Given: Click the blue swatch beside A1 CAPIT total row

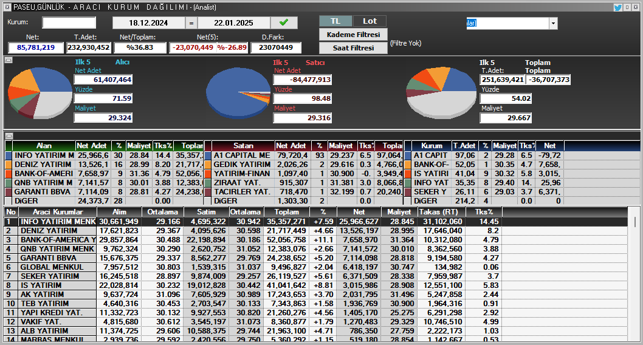Looking at the screenshot, I should (x=408, y=155).
